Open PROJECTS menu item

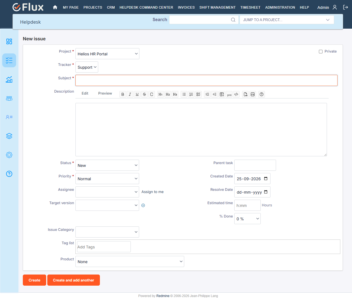coord(93,8)
